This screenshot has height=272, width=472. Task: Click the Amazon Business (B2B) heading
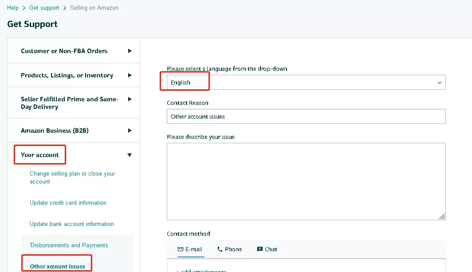coord(55,130)
